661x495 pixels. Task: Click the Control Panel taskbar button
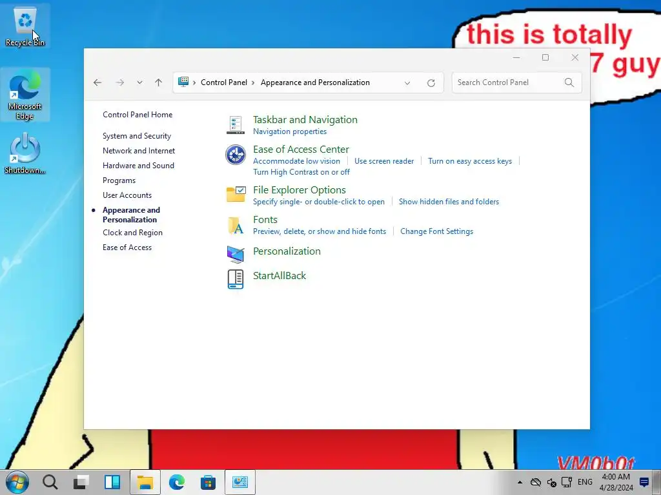click(240, 482)
